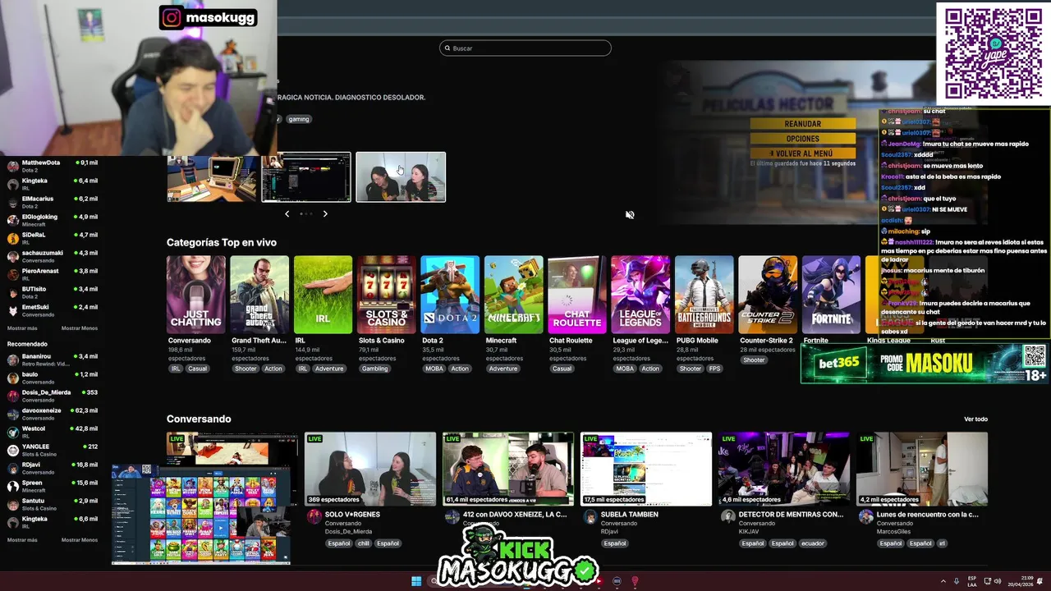The image size is (1051, 591).
Task: Open the BUTIsito channel in the sidebar
Action: pyautogui.click(x=53, y=292)
